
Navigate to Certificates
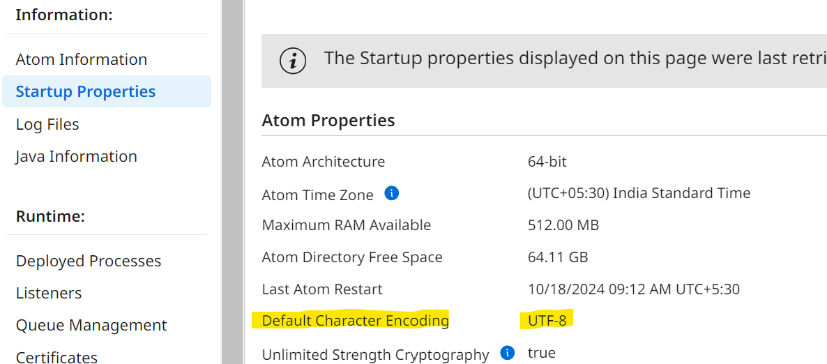point(56,356)
